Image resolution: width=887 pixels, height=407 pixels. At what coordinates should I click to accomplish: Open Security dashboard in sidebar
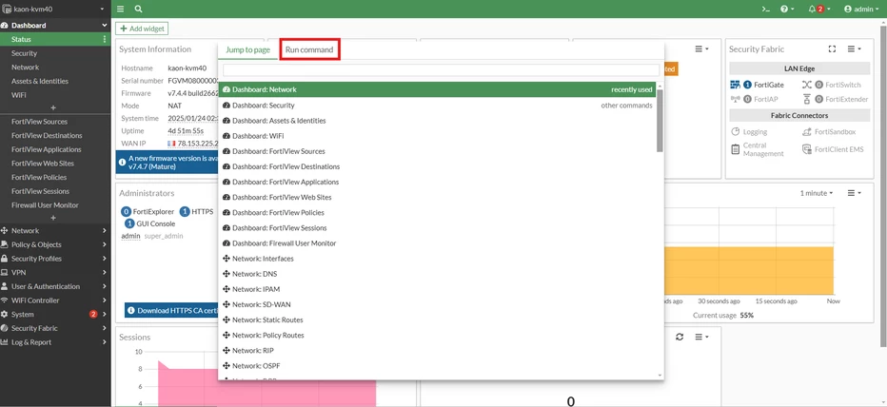coord(25,53)
